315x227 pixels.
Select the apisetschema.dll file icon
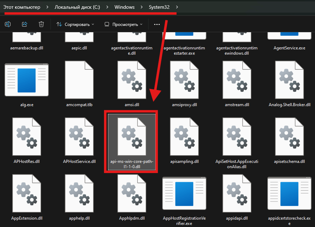(289, 137)
